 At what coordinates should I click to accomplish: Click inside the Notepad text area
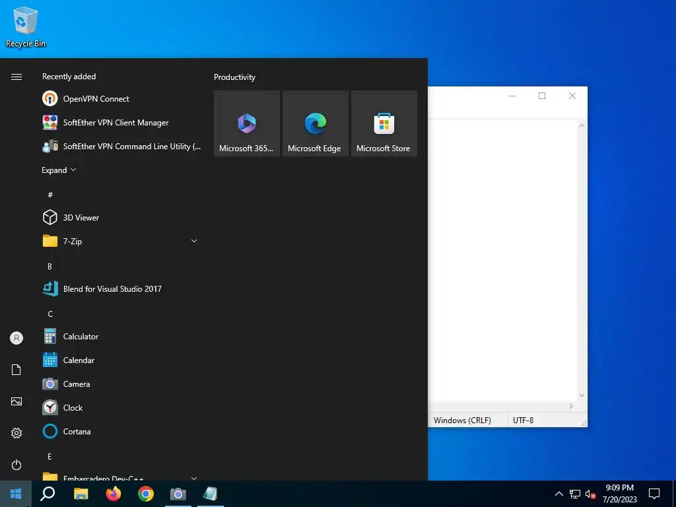point(502,259)
